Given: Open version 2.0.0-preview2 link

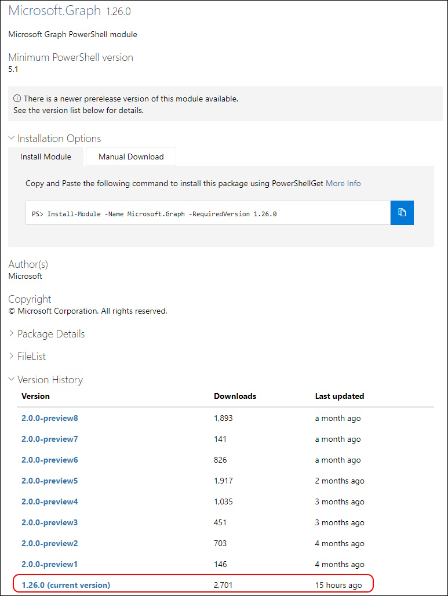Looking at the screenshot, I should point(50,544).
